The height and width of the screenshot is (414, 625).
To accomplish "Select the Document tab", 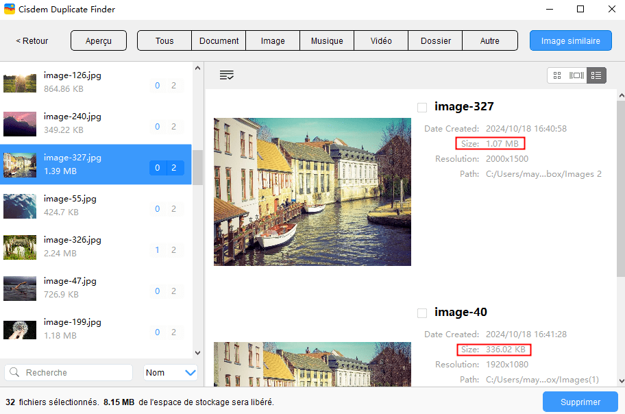I will (x=219, y=40).
